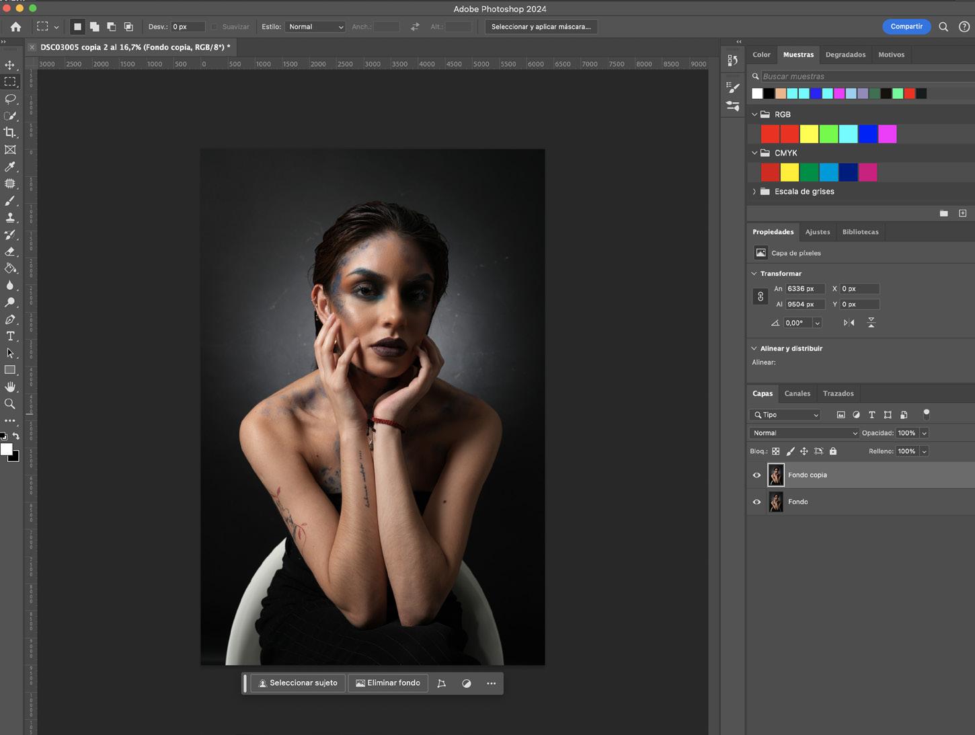Screen dimensions: 975x735
Task: Select the Clone Stamp tool
Action: click(x=10, y=217)
